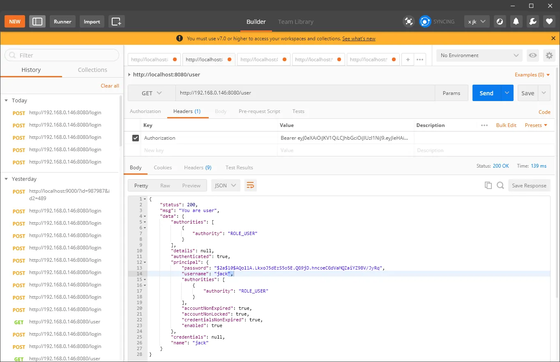560x362 pixels.
Task: Click the heart icon in header
Action: [x=549, y=22]
